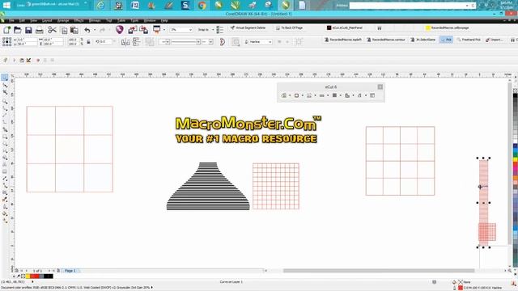Toggle the Pick macro button highlighted in blue

click(446, 40)
